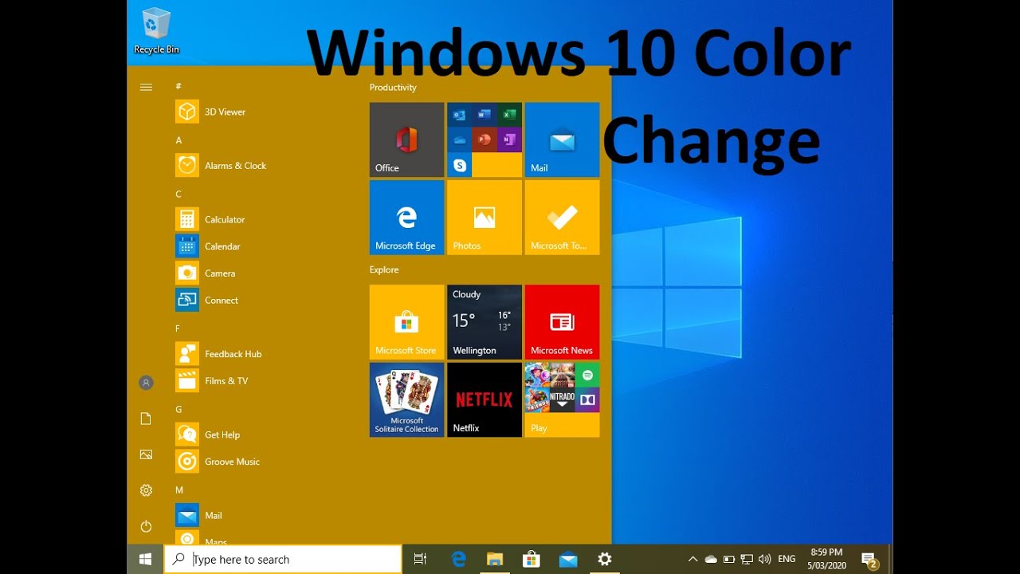The image size is (1020, 574).
Task: Open the Office apps folder tile
Action: coord(484,140)
